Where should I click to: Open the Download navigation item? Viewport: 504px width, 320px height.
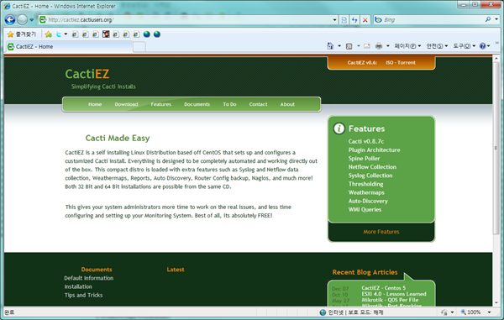[x=126, y=104]
